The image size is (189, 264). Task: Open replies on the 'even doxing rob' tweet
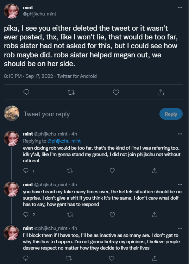[x=29, y=171]
